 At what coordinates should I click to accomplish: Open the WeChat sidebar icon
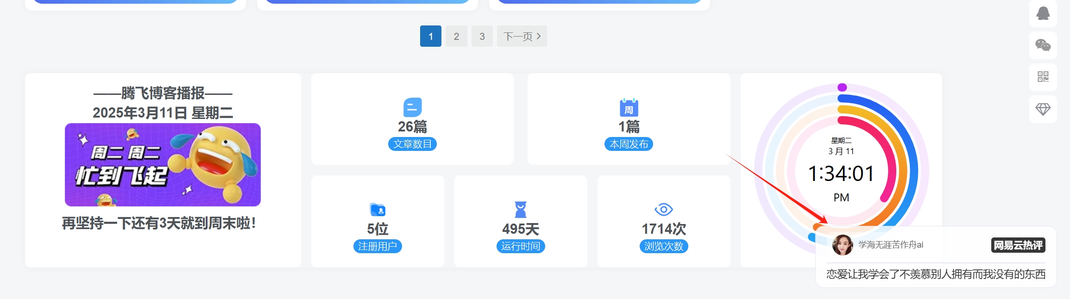point(1043,45)
